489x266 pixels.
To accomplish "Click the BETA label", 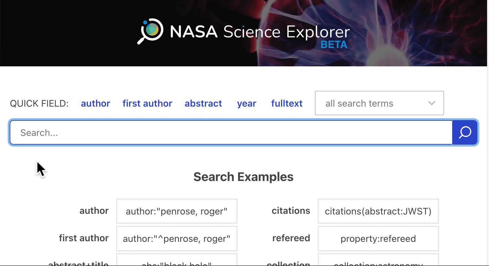I will 334,45.
